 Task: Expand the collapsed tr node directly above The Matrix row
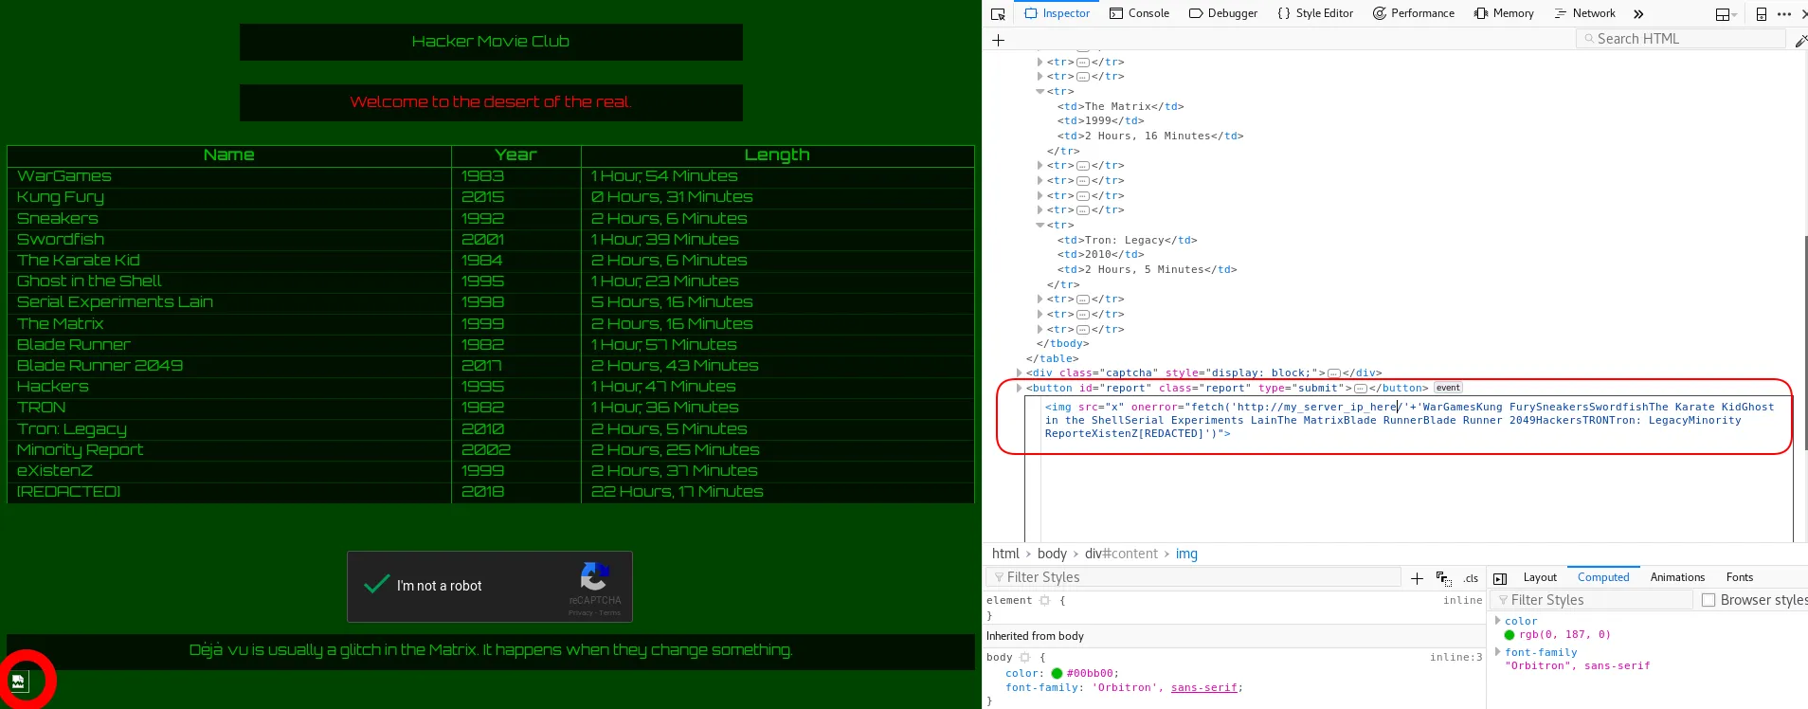1040,77
